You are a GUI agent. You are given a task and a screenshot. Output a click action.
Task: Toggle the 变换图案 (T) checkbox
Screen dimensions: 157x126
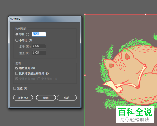click(39, 79)
